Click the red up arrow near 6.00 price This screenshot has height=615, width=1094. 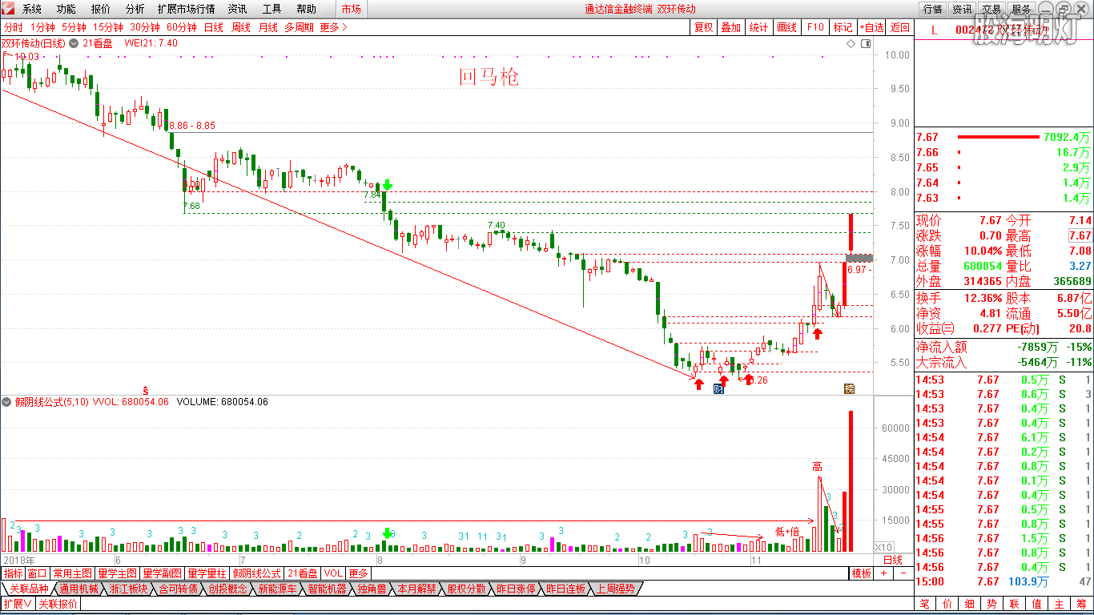click(x=817, y=332)
